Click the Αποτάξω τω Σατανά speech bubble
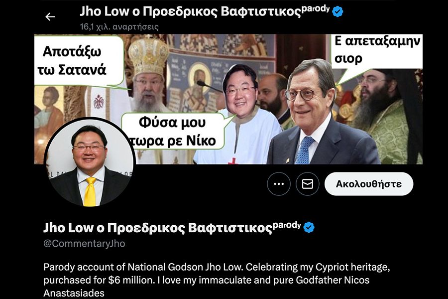448x299 pixels. coord(79,60)
